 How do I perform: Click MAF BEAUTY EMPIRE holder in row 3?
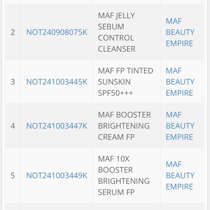pos(180,82)
